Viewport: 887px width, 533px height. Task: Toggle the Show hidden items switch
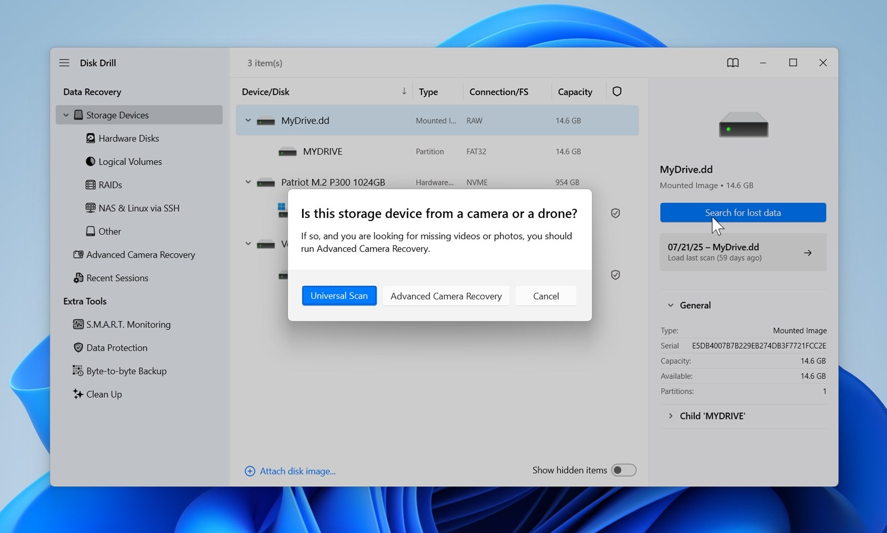pos(623,470)
